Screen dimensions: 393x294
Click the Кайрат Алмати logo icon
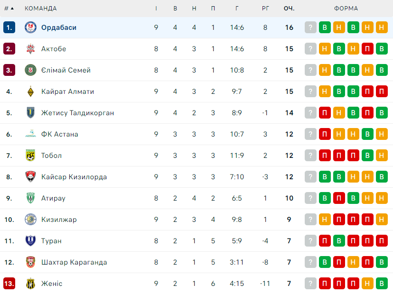click(x=30, y=92)
